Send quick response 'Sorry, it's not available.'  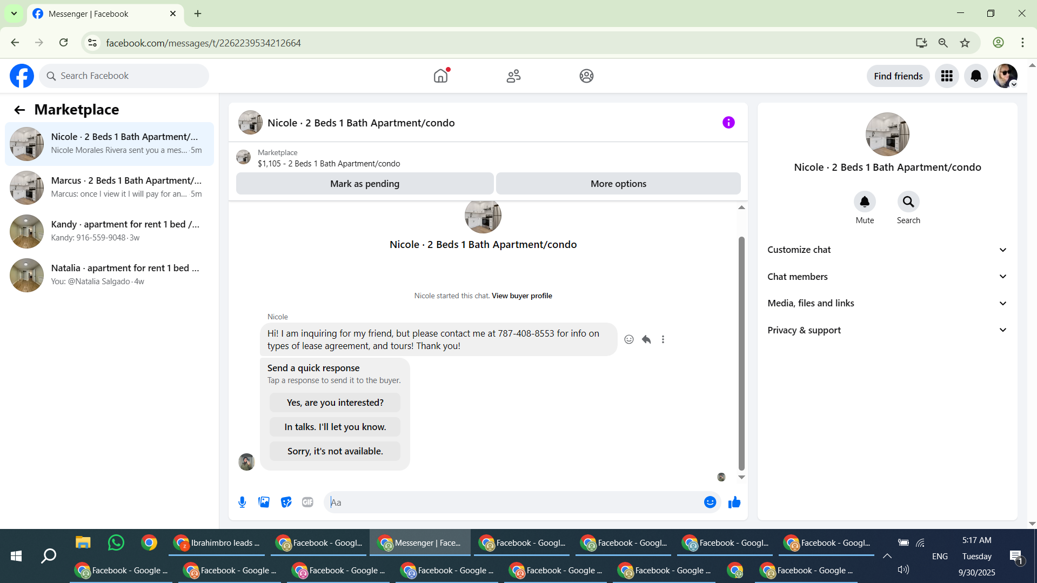(335, 451)
